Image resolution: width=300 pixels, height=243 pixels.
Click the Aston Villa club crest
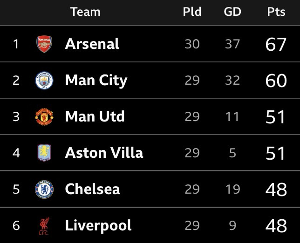[x=44, y=153]
